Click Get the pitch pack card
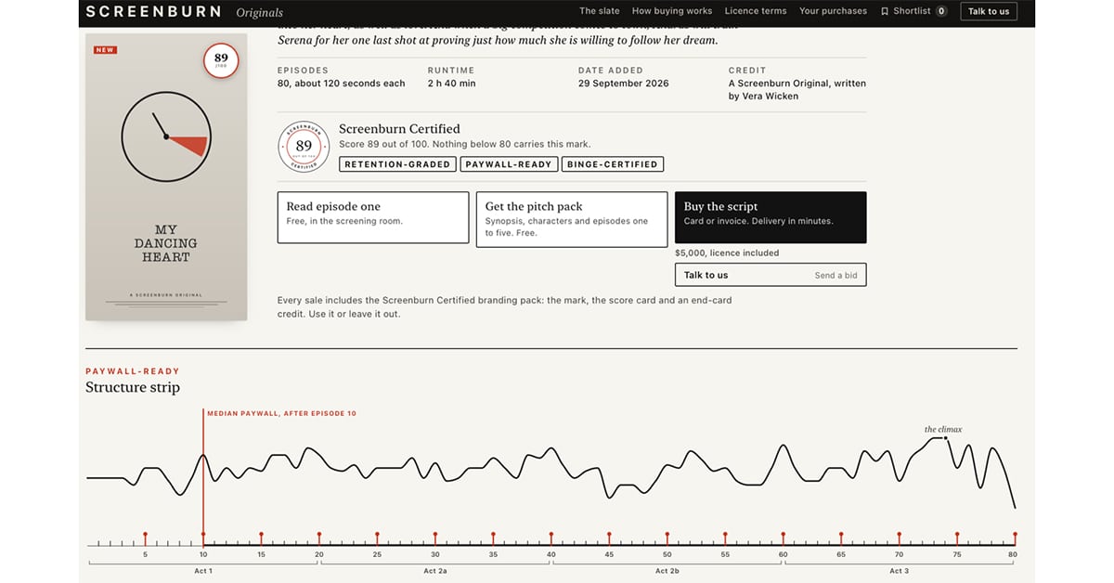Viewport: 1114px width, 583px height. (x=572, y=219)
